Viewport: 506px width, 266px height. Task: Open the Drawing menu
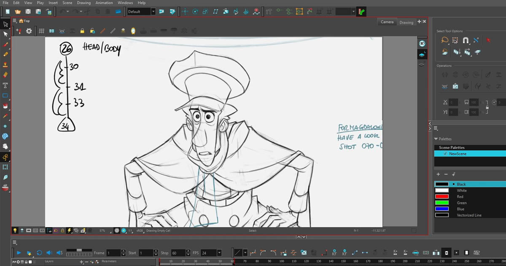pyautogui.click(x=83, y=3)
